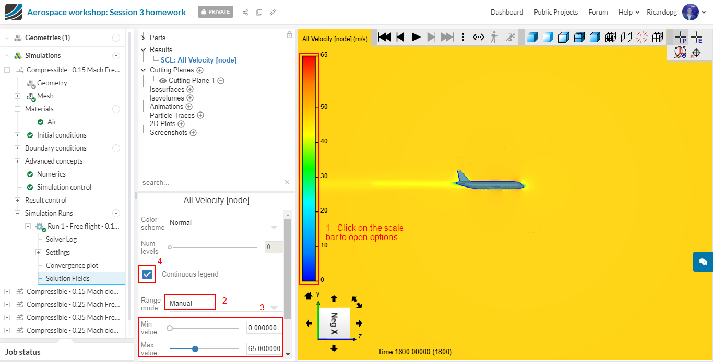Open the vertical three-dot playback options
713x362 pixels.
coord(462,37)
